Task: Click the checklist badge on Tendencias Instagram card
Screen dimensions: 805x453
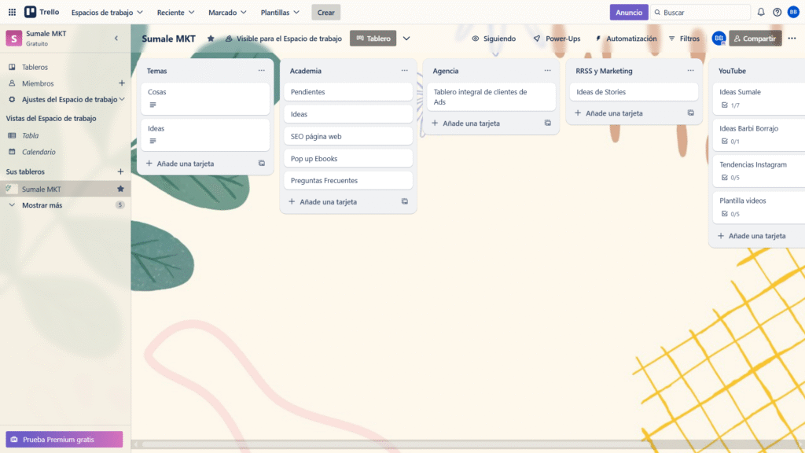Action: pos(730,178)
